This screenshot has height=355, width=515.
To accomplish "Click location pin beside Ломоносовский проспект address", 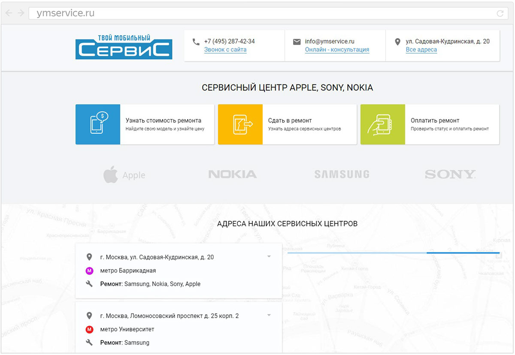I will point(89,316).
